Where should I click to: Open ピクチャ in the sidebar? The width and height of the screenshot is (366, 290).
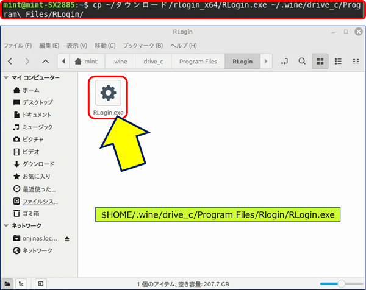28,140
